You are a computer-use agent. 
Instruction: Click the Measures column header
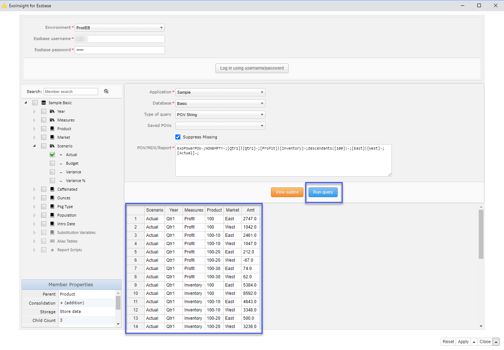194,210
